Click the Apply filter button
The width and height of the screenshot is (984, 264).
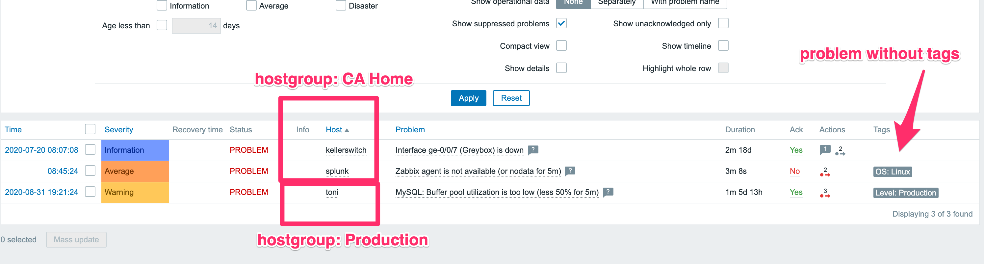468,98
